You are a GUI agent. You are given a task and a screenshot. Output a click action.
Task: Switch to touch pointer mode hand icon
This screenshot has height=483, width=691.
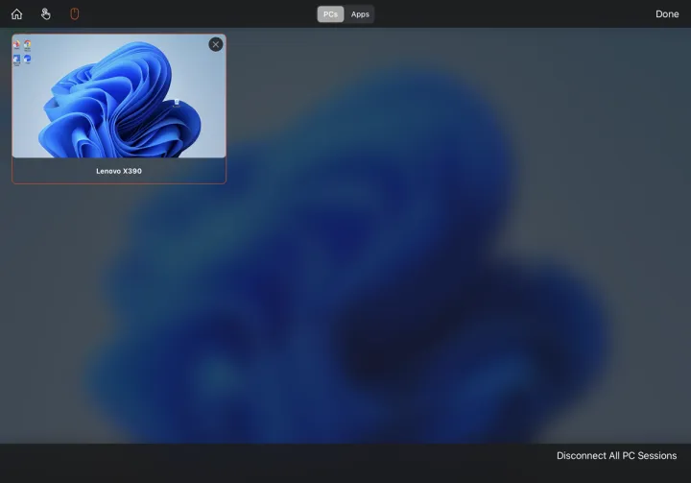pos(46,14)
